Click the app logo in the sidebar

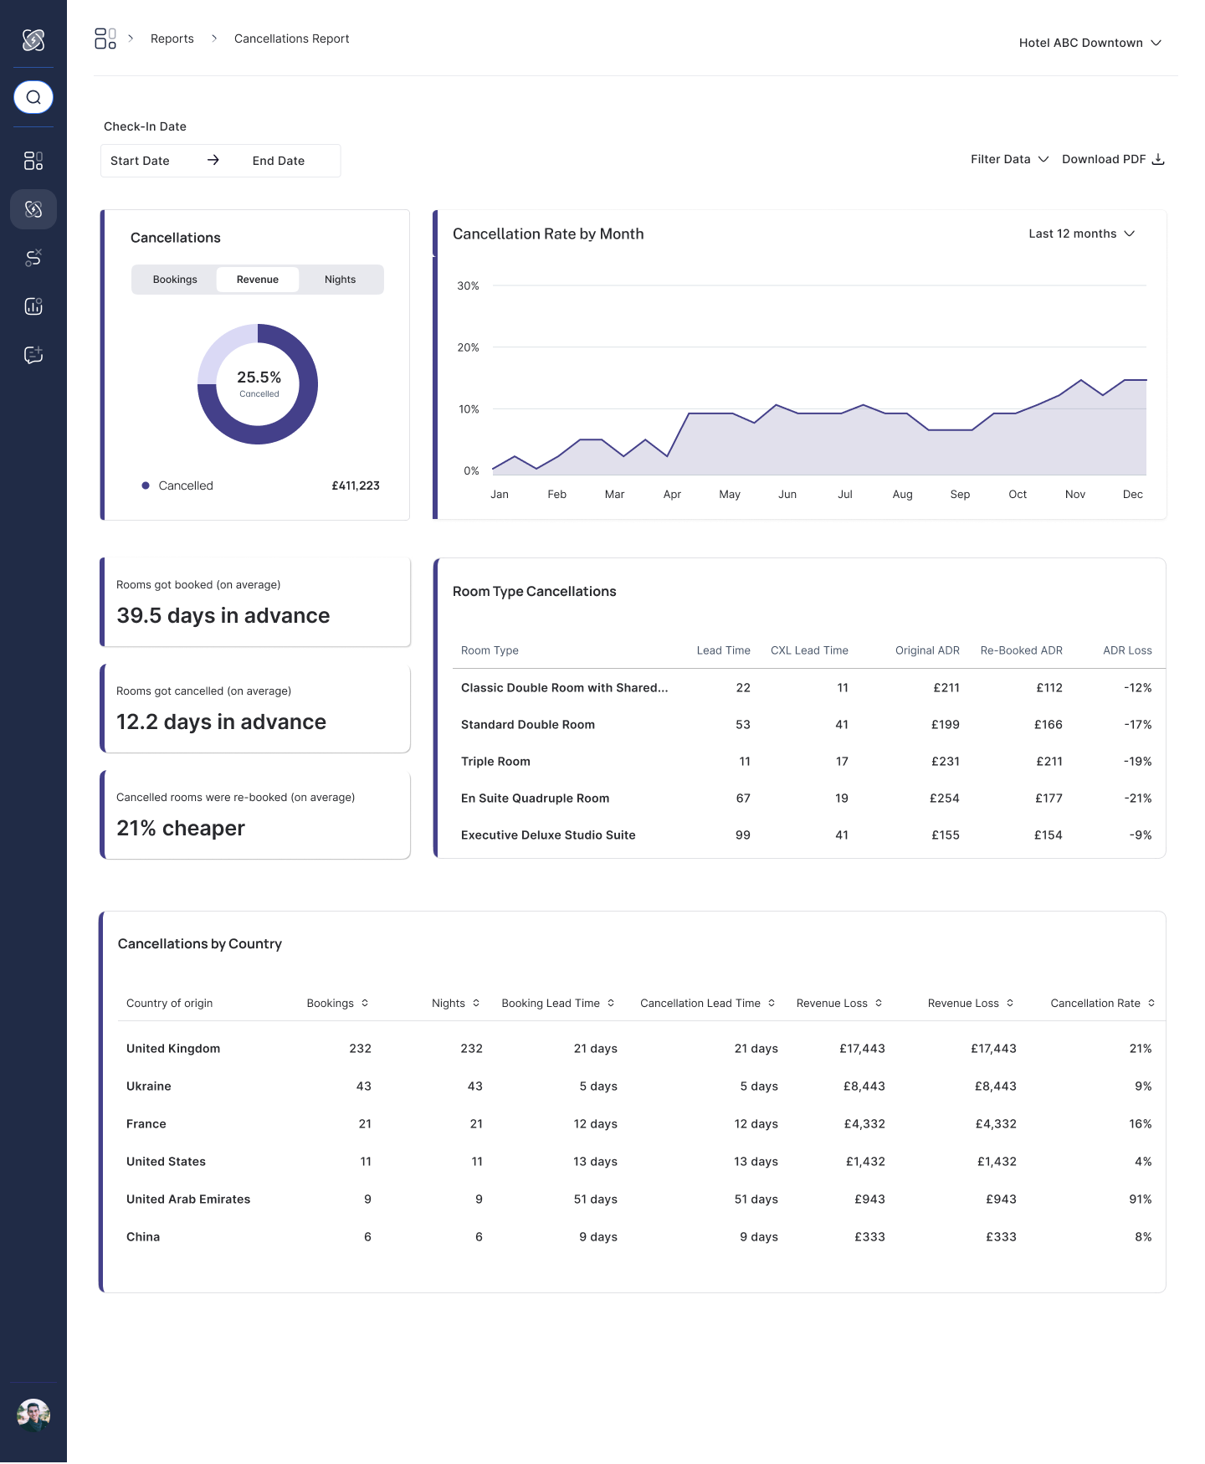click(33, 39)
